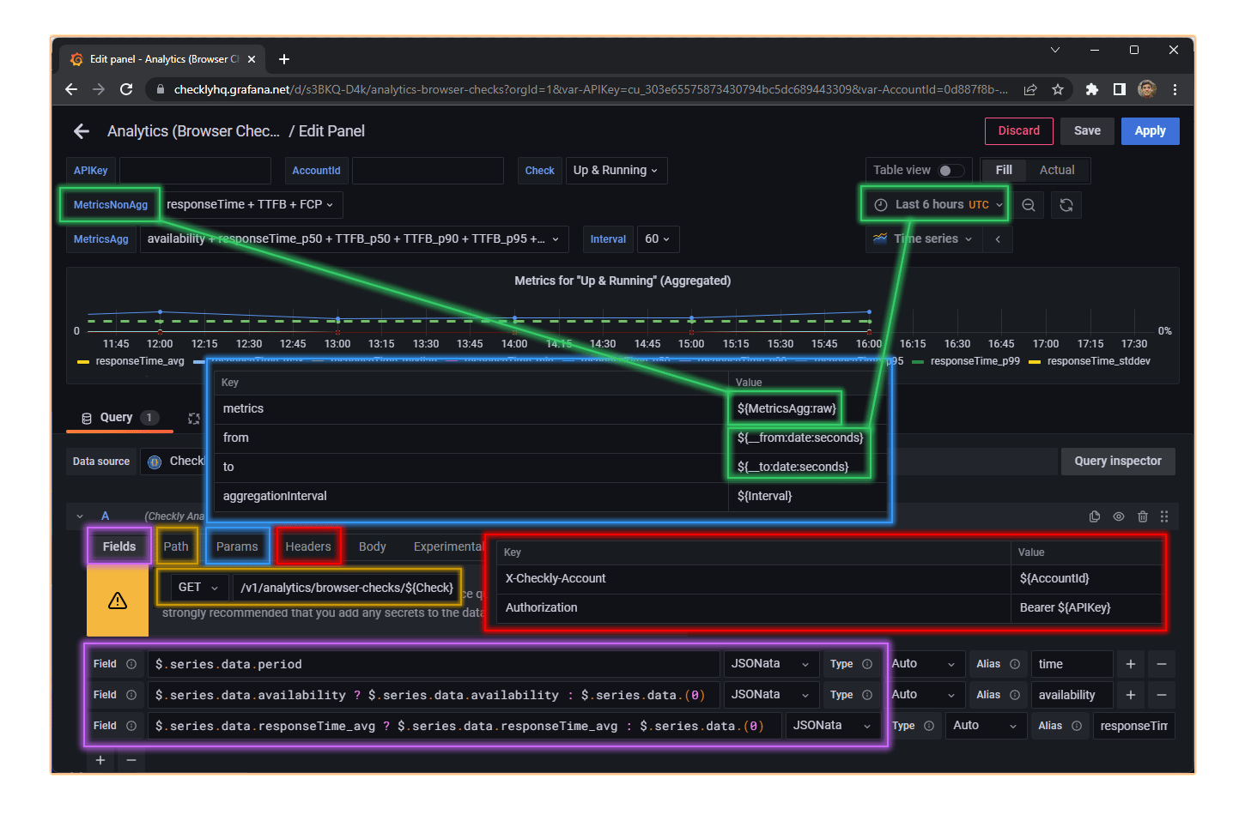Toggle query A visibility with the eye icon

(1119, 516)
